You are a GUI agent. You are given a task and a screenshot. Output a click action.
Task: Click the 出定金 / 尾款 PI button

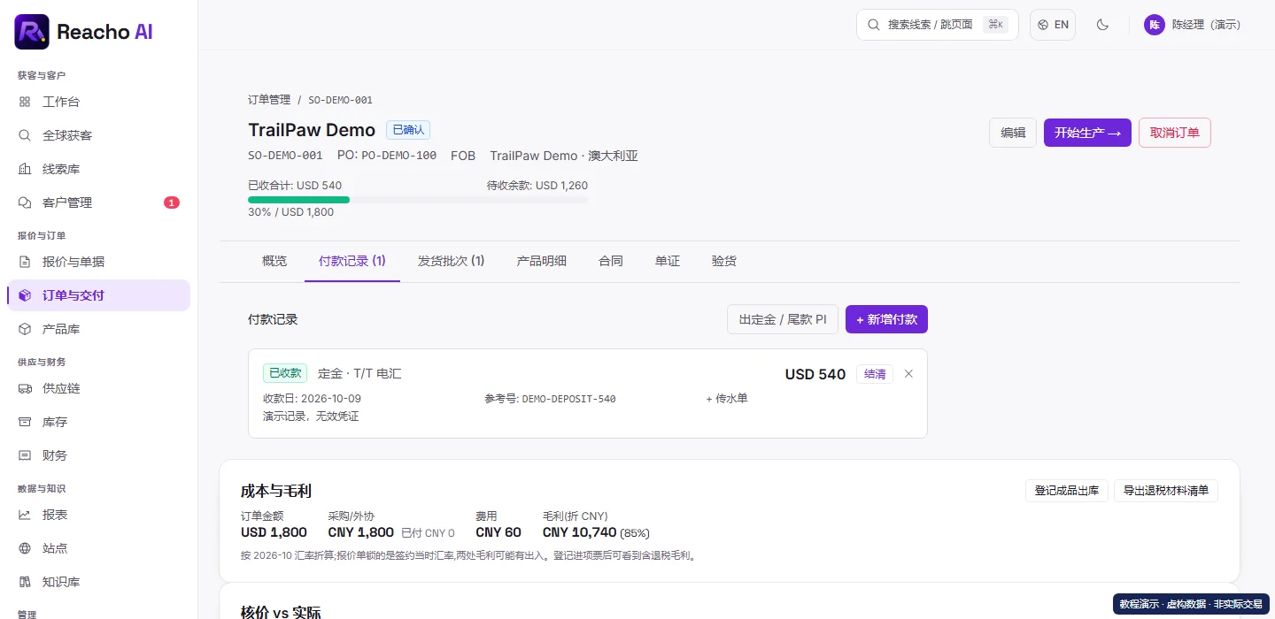tap(783, 319)
